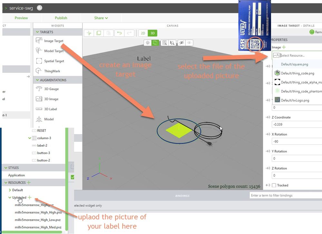This screenshot has height=234, width=322.
Task: Click the show-all eye icon
Action: point(189,43)
